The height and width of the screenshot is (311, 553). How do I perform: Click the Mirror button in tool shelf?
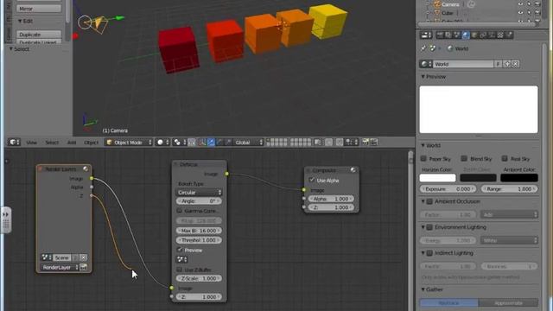coord(38,9)
